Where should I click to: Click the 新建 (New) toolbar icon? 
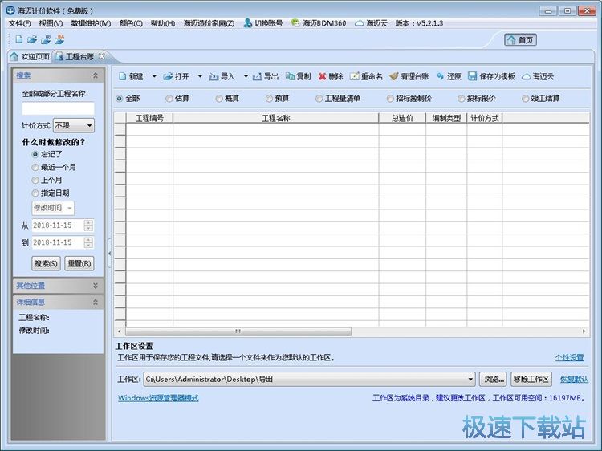point(123,77)
